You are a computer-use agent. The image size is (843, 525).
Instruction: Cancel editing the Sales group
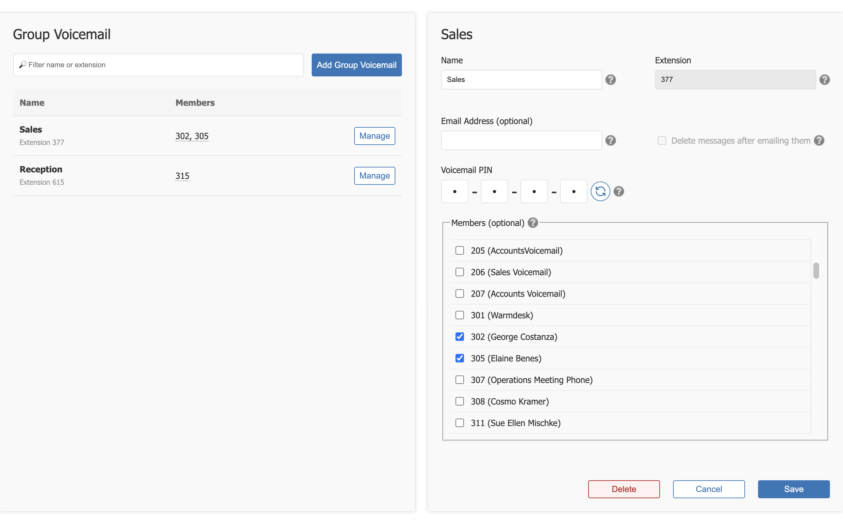[x=708, y=489]
